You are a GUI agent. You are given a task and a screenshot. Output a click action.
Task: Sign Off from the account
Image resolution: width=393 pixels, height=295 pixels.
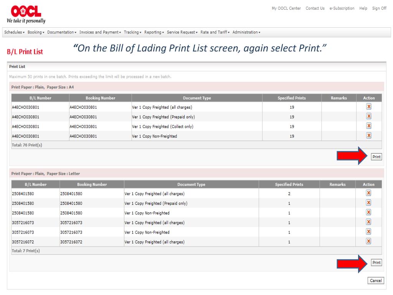(379, 8)
